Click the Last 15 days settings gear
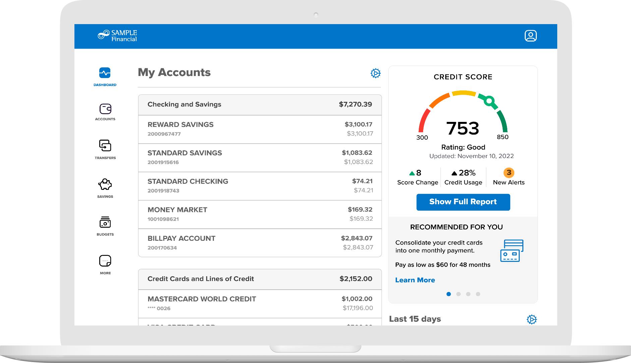631x363 pixels. (x=531, y=319)
